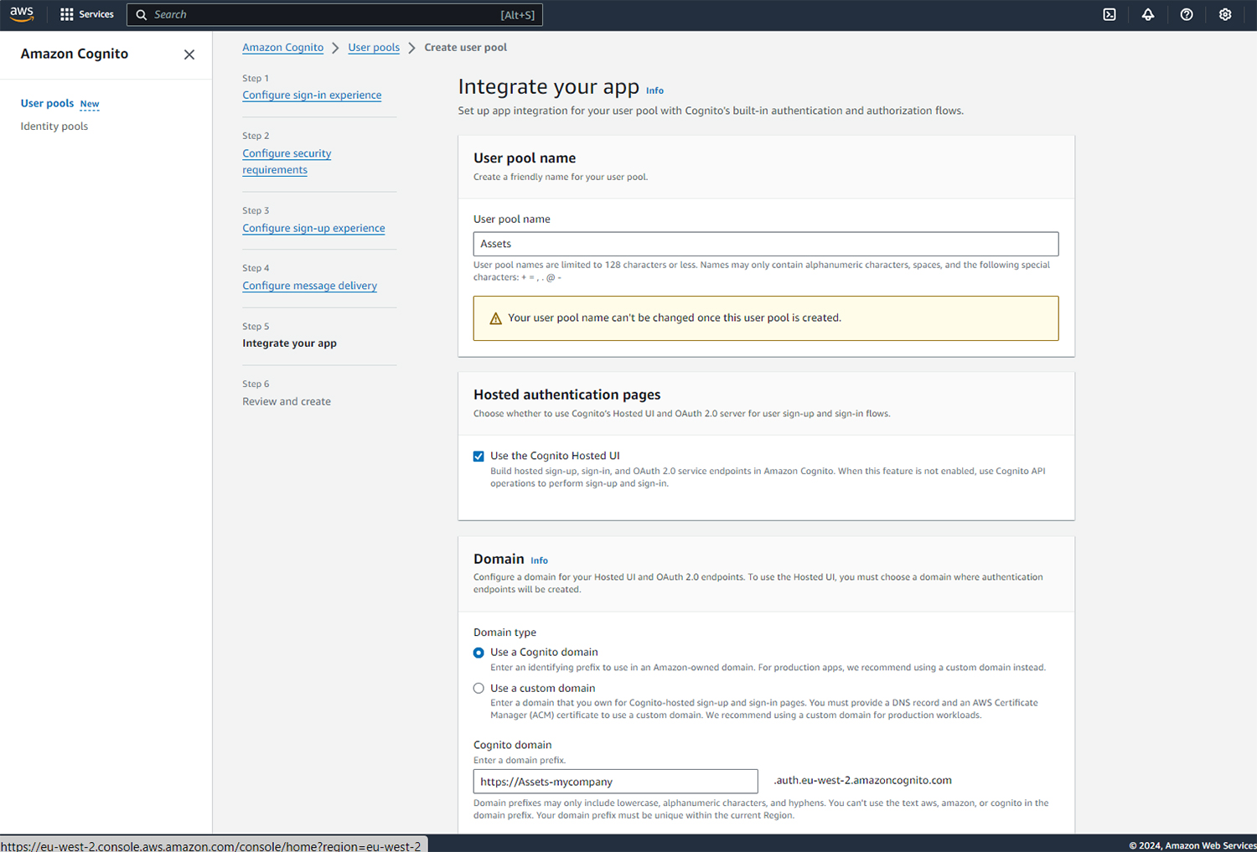Return to Configure message delivery step
The height and width of the screenshot is (852, 1257).
click(309, 286)
